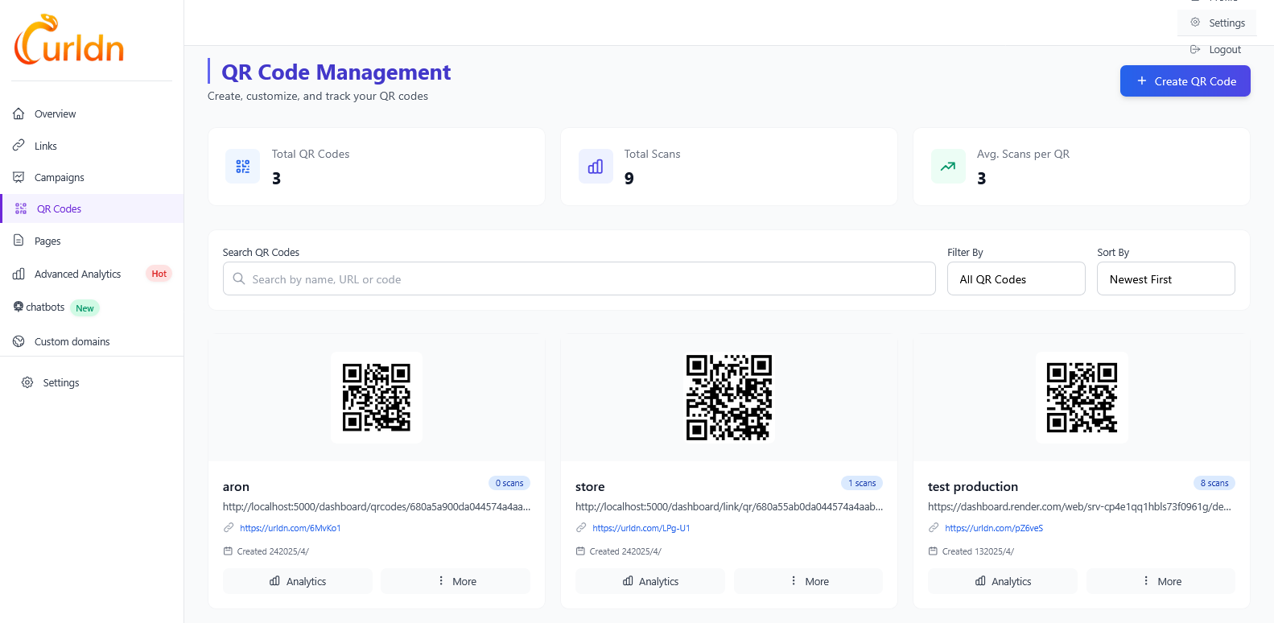This screenshot has height=623, width=1274.
Task: Open short link urldn.com/LPg-U1
Action: point(641,528)
